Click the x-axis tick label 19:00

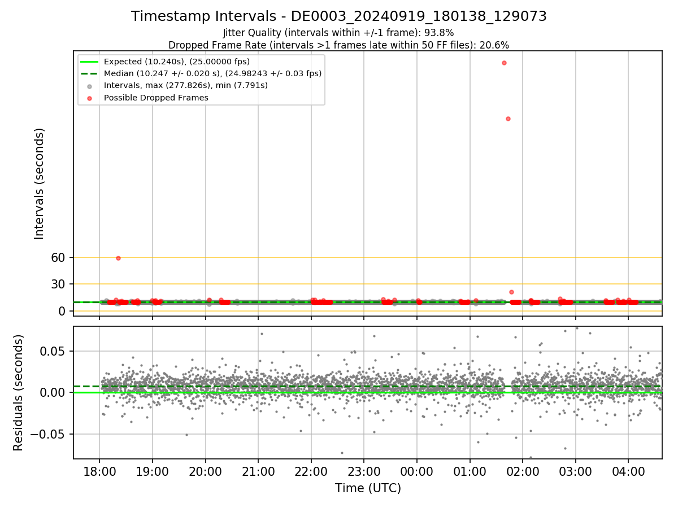[x=153, y=472]
